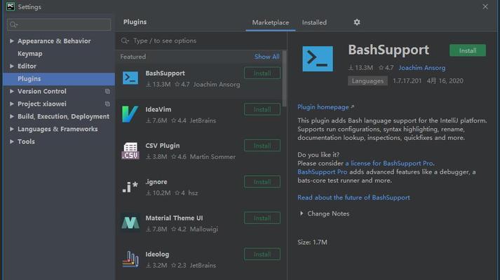Show All featured plugins

[x=267, y=57]
